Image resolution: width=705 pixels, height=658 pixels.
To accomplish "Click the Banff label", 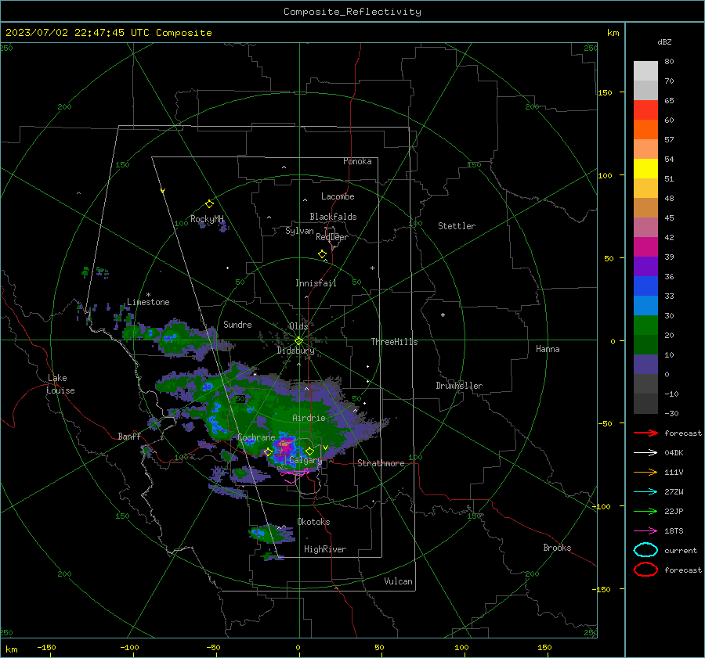I will 129,436.
